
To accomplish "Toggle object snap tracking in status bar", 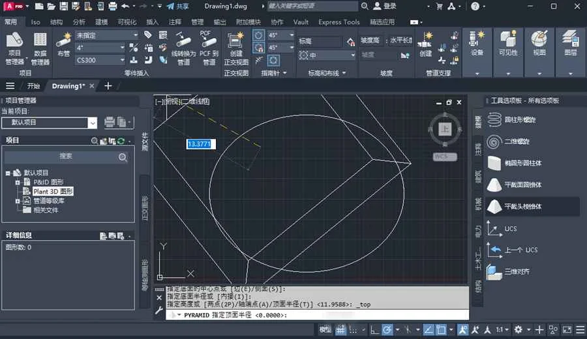I will (429, 330).
